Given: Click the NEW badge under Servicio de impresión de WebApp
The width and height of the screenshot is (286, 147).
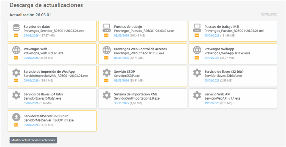Looking at the screenshot, I should click(16, 80).
